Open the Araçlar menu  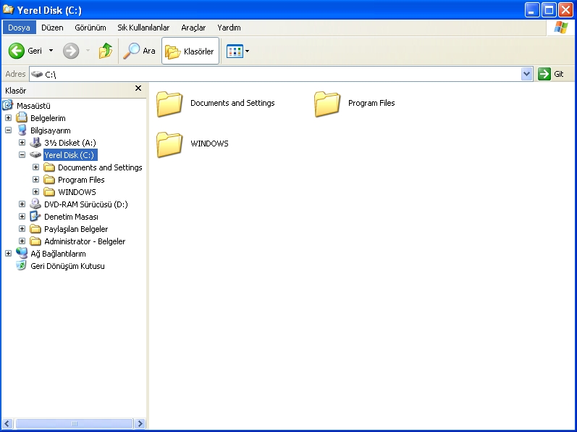193,28
